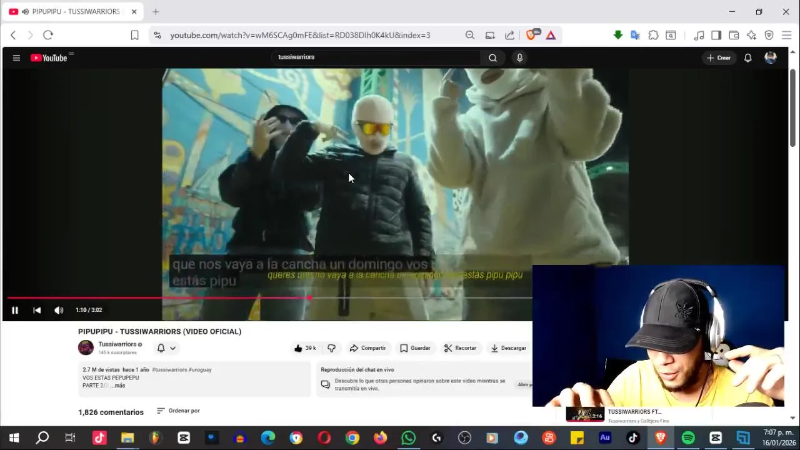Go back with the browser back arrow

(x=13, y=35)
